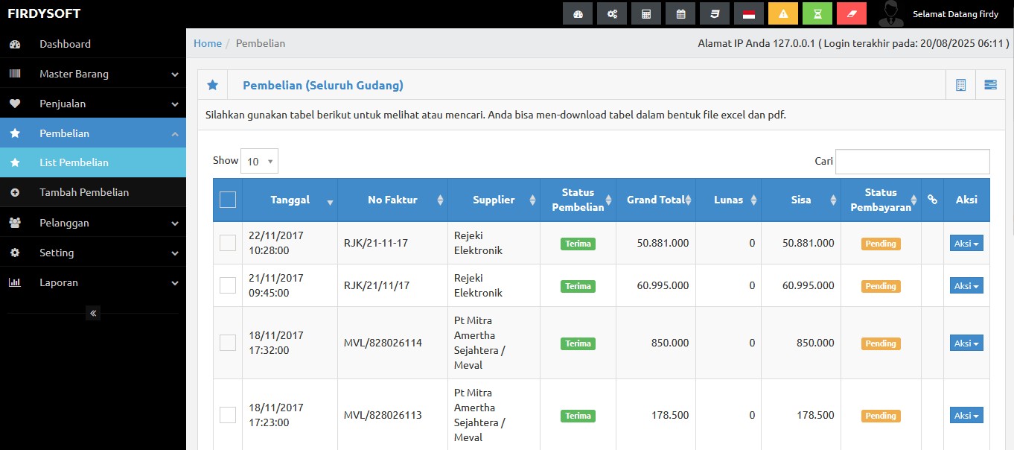Click the building icon in panel header

(x=960, y=85)
